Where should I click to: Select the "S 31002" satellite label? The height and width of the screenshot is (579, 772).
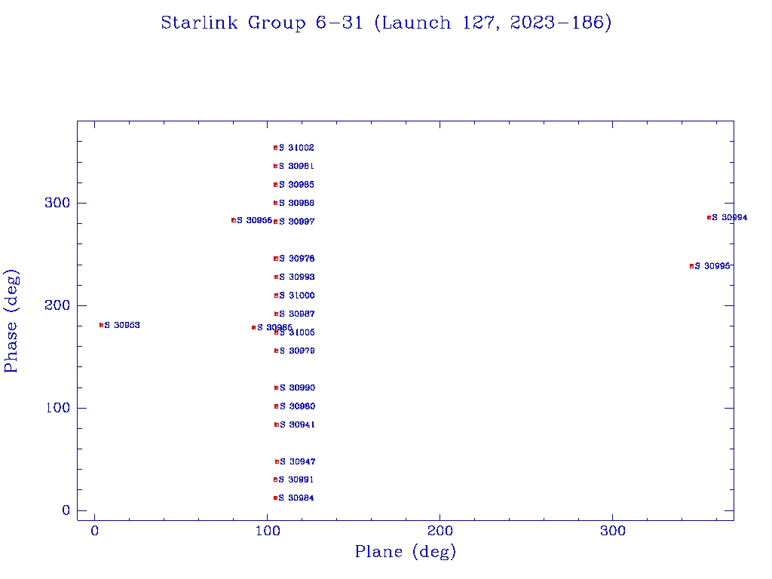[296, 148]
